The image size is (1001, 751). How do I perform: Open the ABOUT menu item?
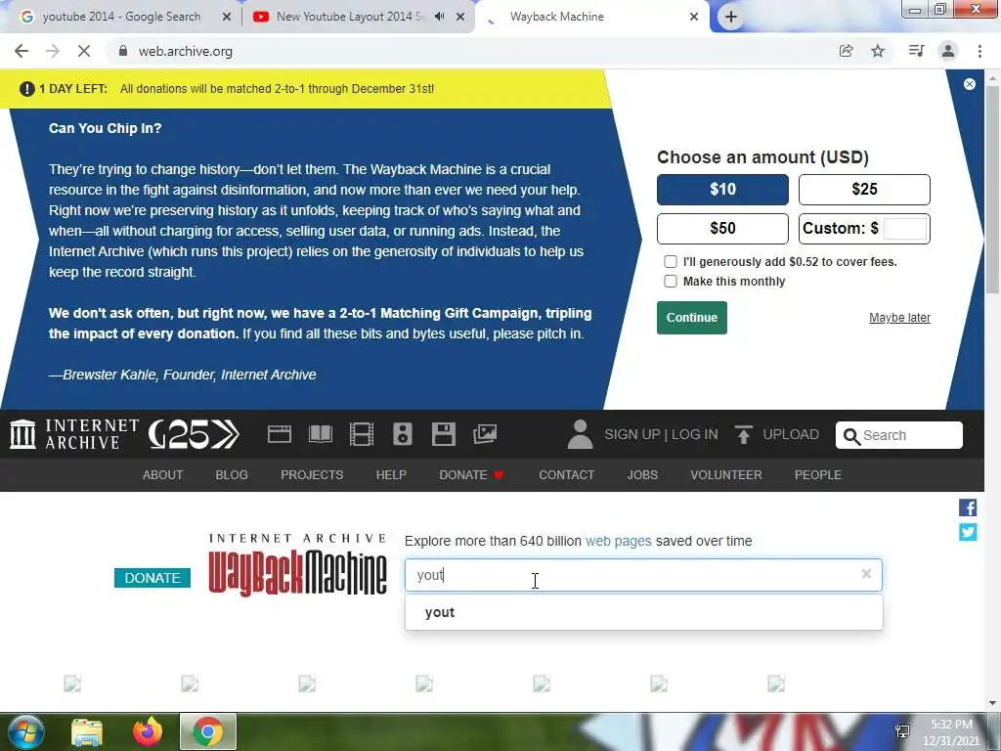[x=163, y=475]
